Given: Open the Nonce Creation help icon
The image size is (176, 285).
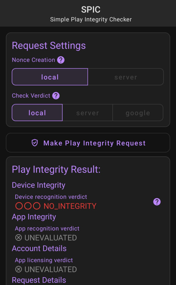Looking at the screenshot, I should (x=61, y=60).
